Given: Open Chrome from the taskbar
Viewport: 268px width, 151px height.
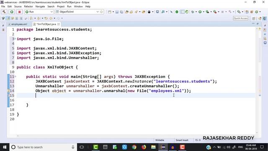Looking at the screenshot, I should click(x=134, y=147).
